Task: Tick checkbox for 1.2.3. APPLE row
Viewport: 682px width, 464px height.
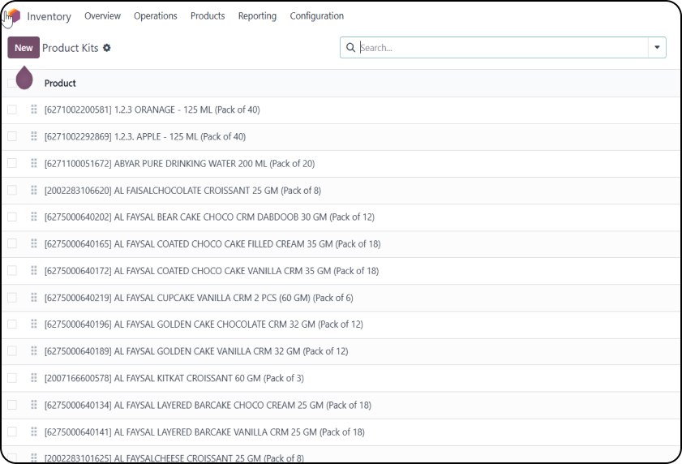Action: pos(12,136)
